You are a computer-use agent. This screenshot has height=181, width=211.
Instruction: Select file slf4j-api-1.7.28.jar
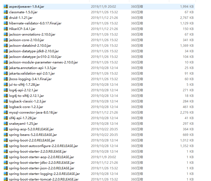[23, 118]
